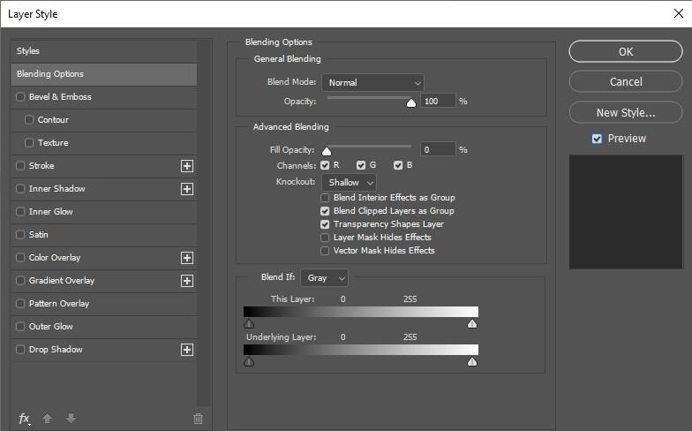Enable the Inner Shadow checkbox
This screenshot has width=692, height=431.
coord(20,189)
